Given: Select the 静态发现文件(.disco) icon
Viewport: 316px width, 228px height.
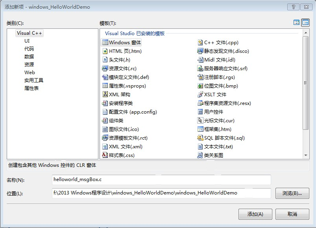Looking at the screenshot, I should coord(200,51).
